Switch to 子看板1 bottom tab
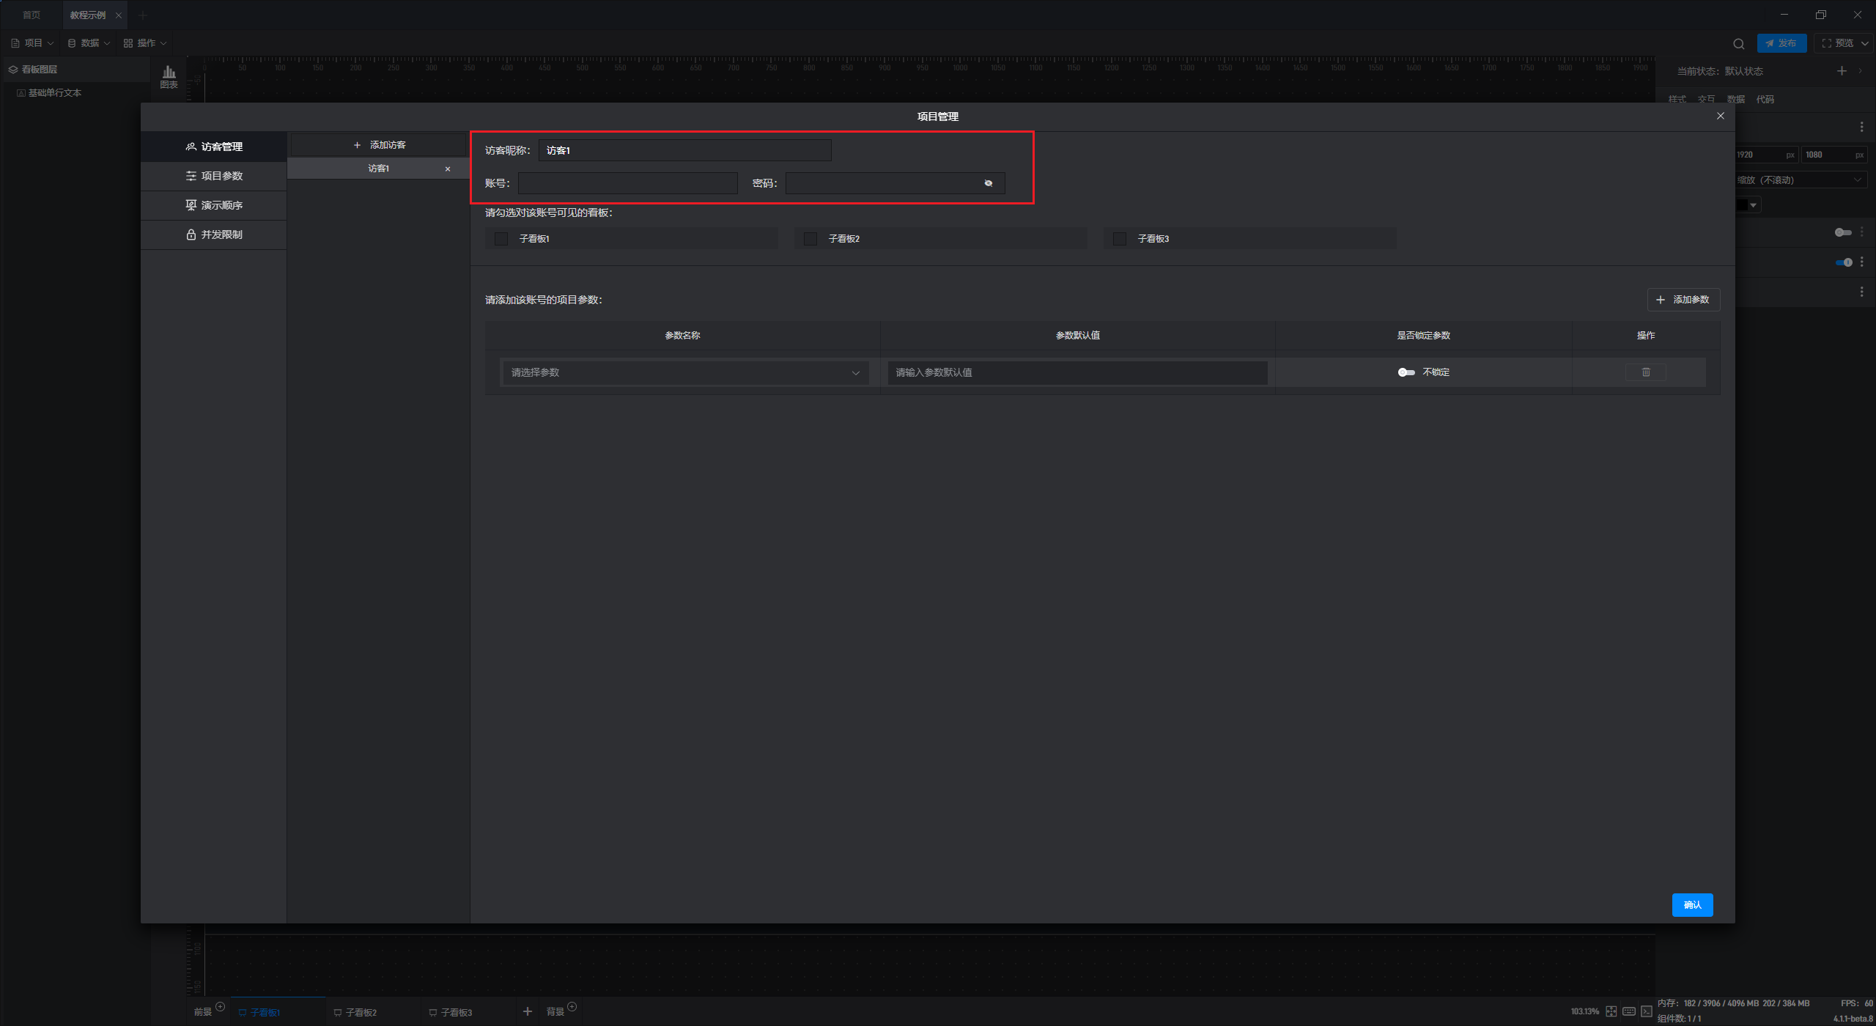The image size is (1876, 1026). click(277, 1012)
